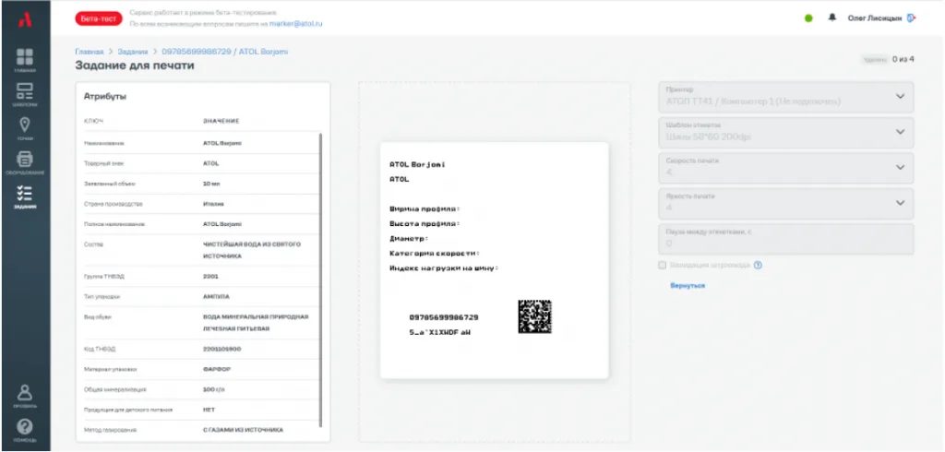Click the red Бета-тест badge
The height and width of the screenshot is (452, 945).
tap(98, 18)
